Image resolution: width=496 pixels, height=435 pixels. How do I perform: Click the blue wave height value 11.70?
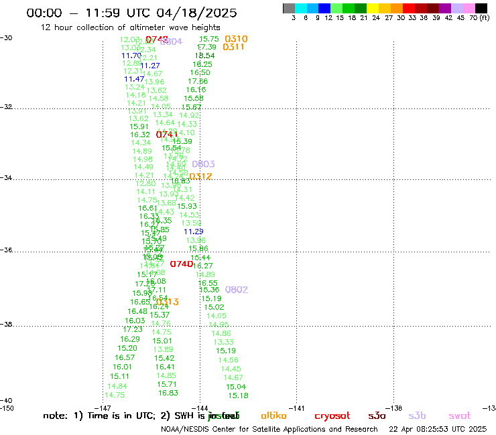[x=131, y=56]
